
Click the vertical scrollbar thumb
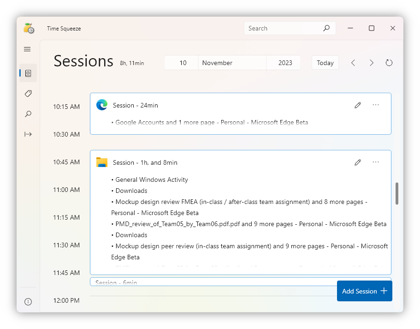coord(397,194)
